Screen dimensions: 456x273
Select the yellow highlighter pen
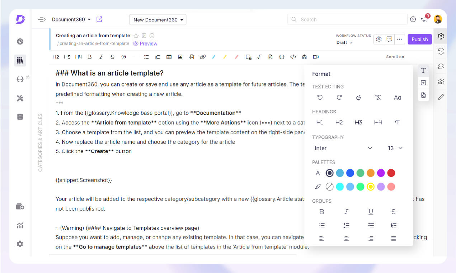point(225,57)
